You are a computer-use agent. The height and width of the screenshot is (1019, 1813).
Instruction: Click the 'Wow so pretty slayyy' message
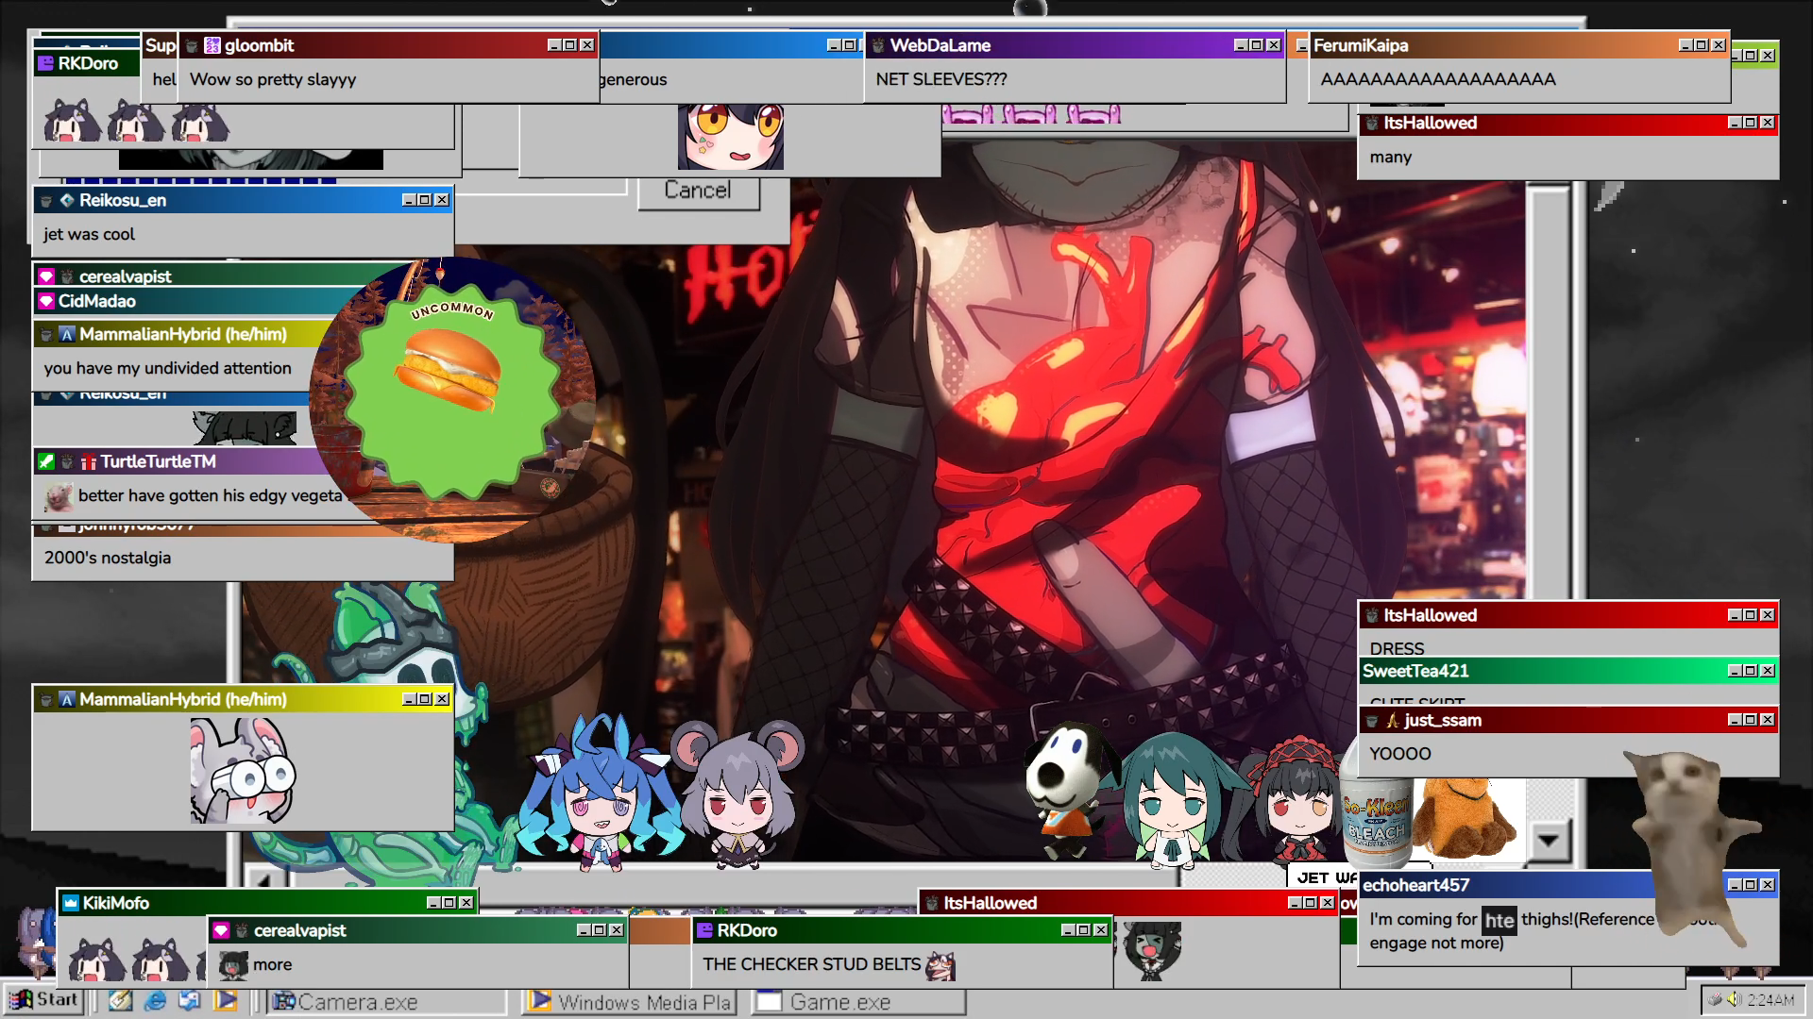pos(273,79)
